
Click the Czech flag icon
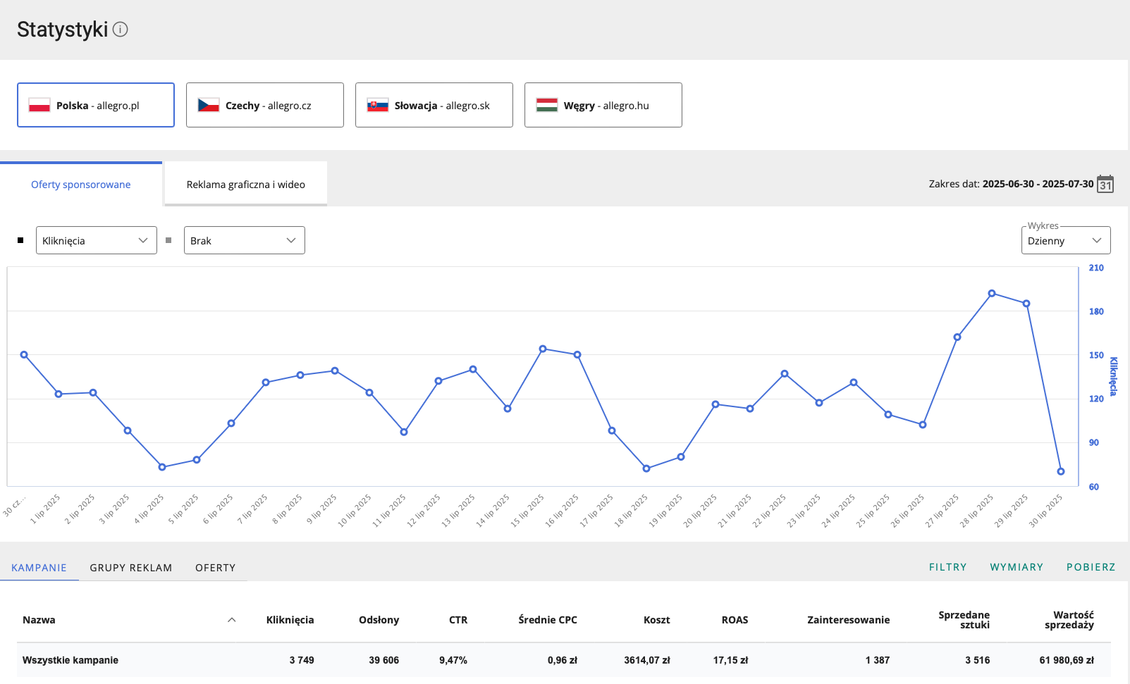pyautogui.click(x=209, y=105)
